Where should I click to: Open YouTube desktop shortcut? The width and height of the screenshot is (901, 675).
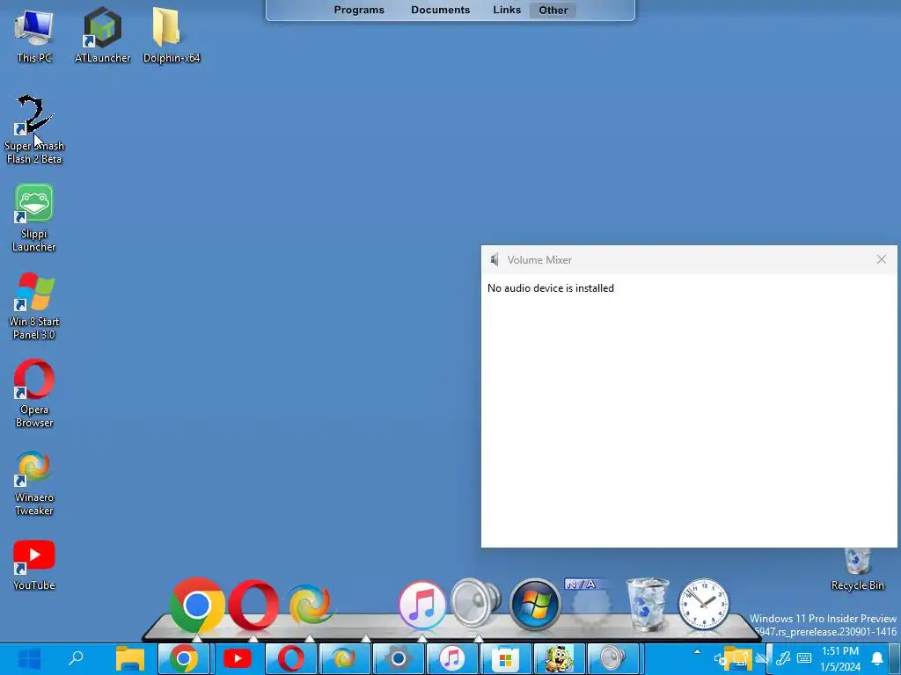pos(34,565)
